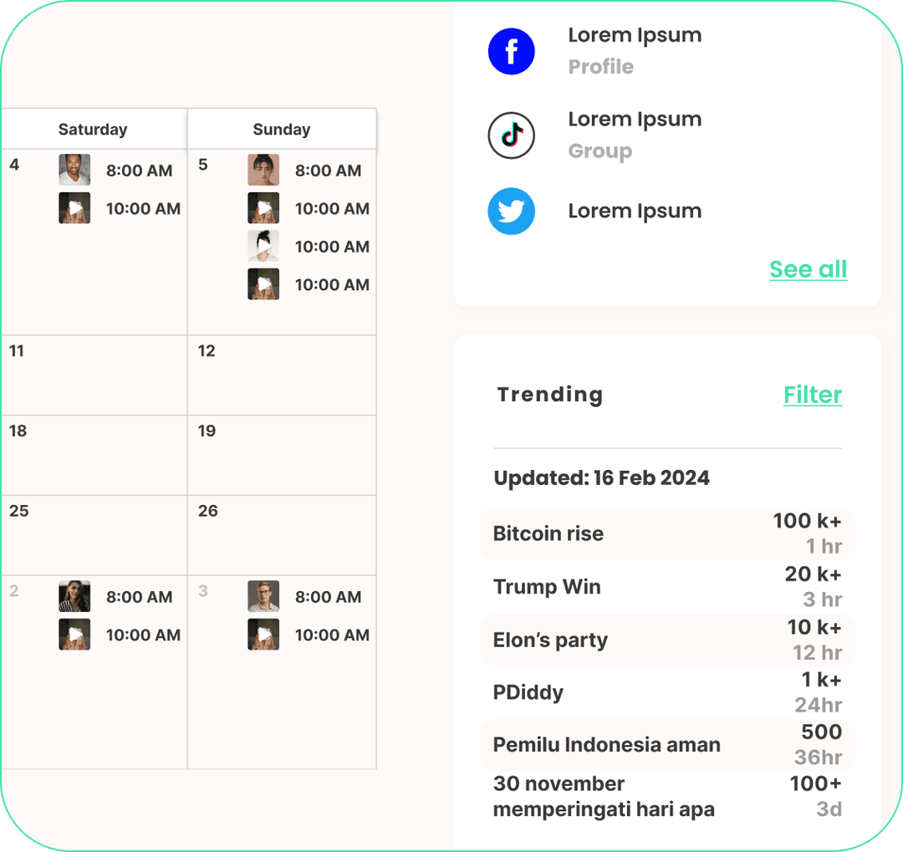
Task: Play Sunday 5 last video thumbnail
Action: tap(263, 284)
